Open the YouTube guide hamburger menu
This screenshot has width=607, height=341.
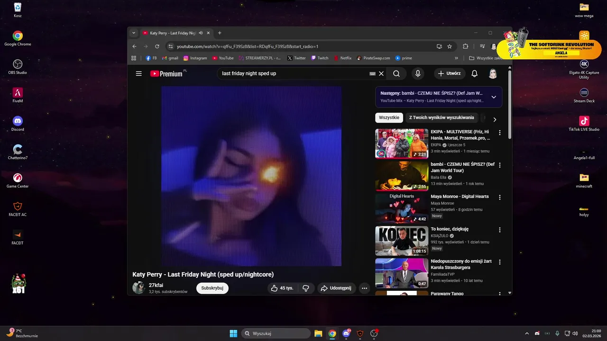point(138,73)
